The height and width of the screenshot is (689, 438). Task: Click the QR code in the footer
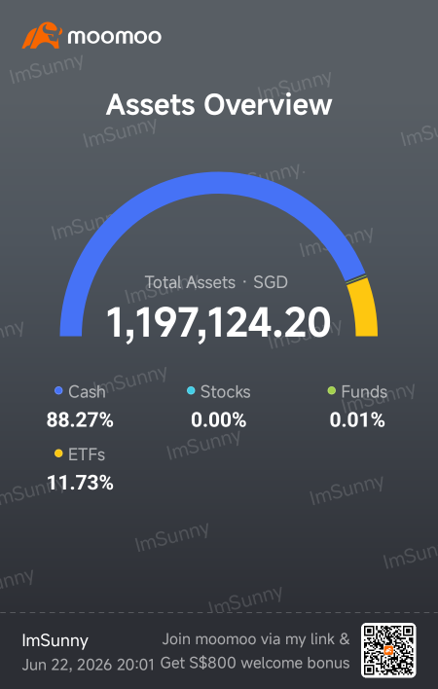point(388,651)
